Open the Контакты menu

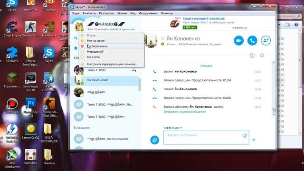pyautogui.click(x=89, y=13)
